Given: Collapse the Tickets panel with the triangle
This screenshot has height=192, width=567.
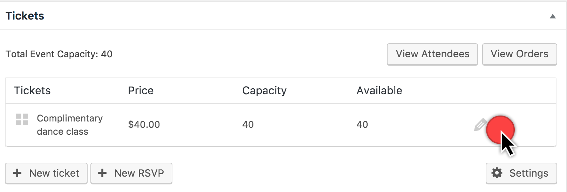Looking at the screenshot, I should coord(553,16).
